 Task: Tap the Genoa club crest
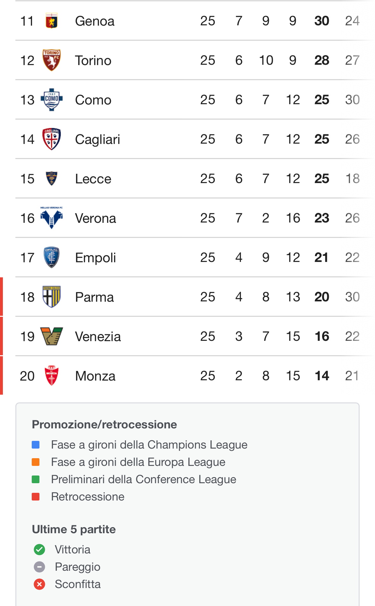(51, 21)
